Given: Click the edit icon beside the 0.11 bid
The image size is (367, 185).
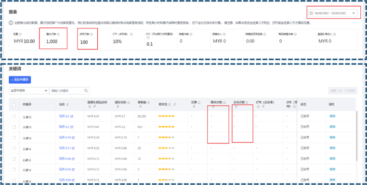Looking at the screenshot, I should (73, 148).
